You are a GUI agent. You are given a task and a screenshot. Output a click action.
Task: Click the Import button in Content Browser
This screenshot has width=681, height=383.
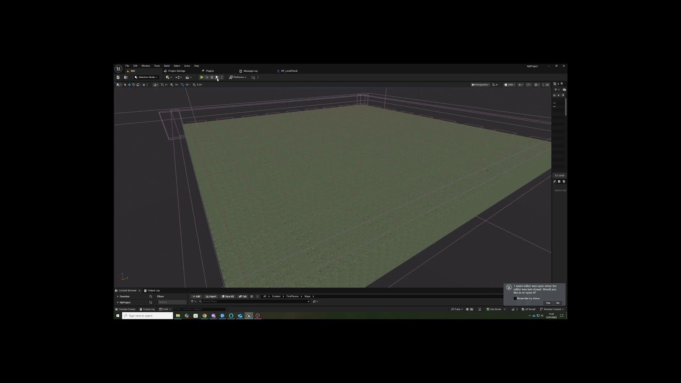(x=211, y=296)
